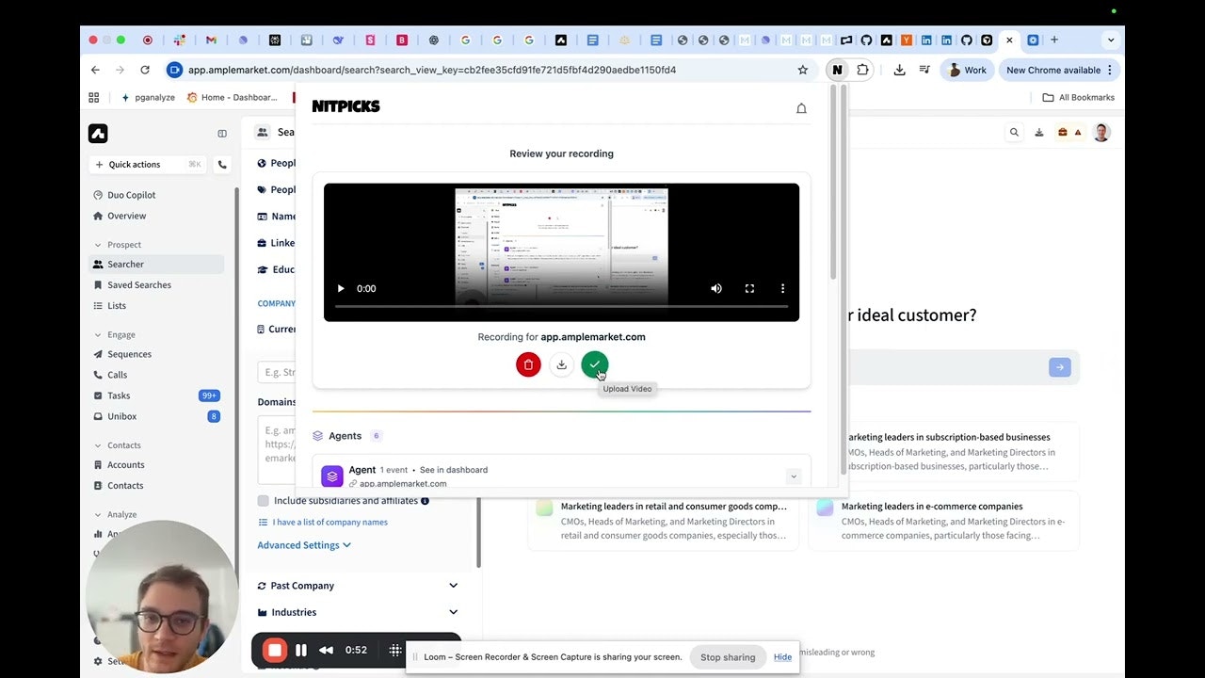The image size is (1205, 678).
Task: Expand the Past Company filter
Action: click(x=358, y=586)
